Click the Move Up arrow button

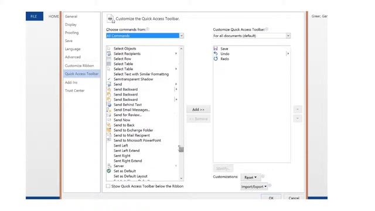coord(298,110)
